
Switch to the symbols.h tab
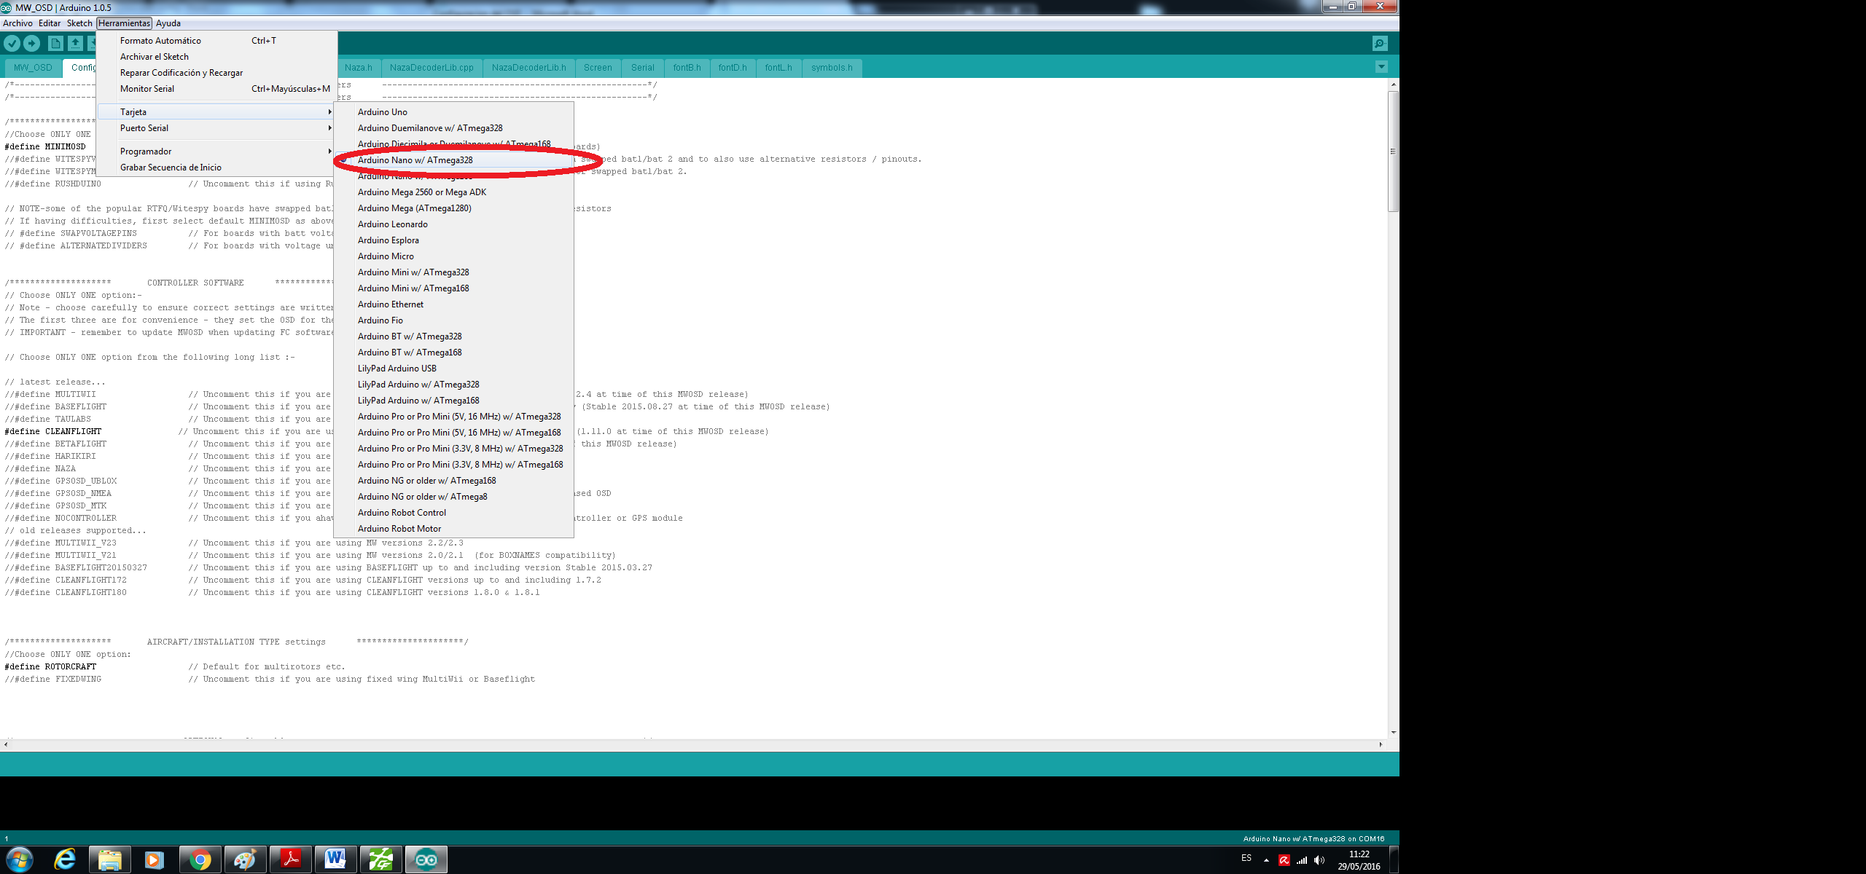click(832, 68)
